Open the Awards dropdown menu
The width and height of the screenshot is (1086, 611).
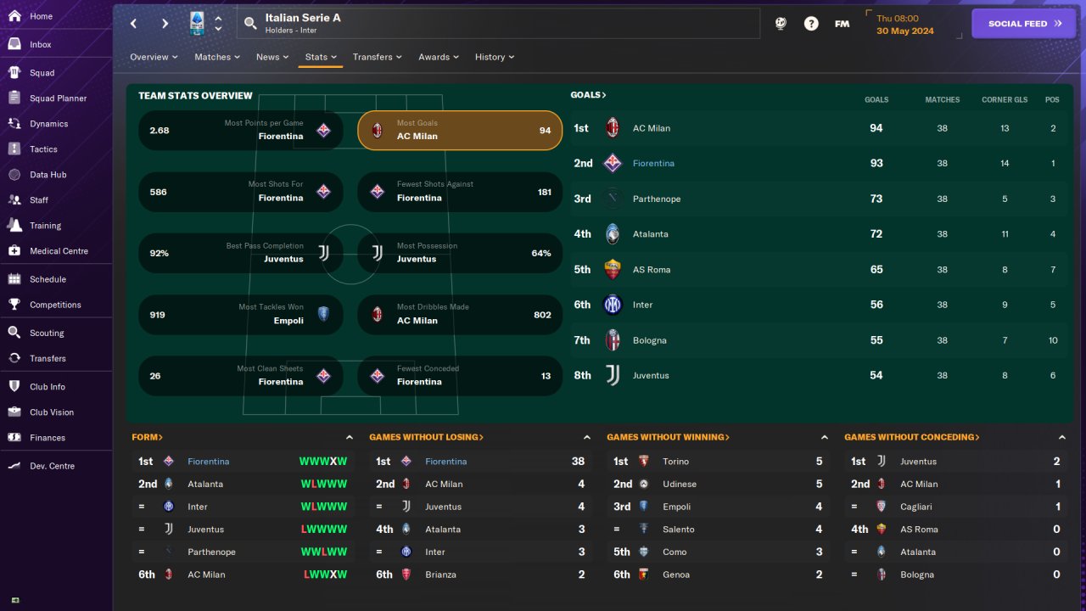(x=439, y=57)
